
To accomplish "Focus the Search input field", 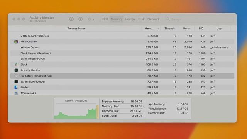I will point(199,19).
